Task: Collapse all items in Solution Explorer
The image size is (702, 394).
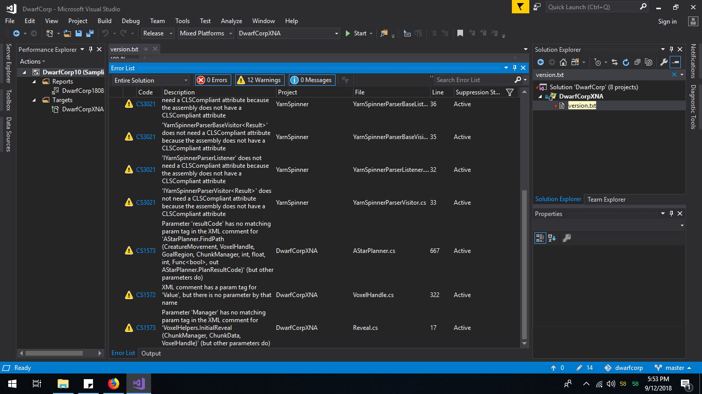Action: pos(637,63)
